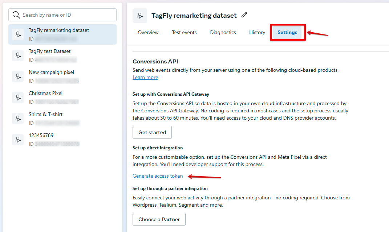The height and width of the screenshot is (232, 389).
Task: Switch to the Test events tab
Action: point(184,33)
